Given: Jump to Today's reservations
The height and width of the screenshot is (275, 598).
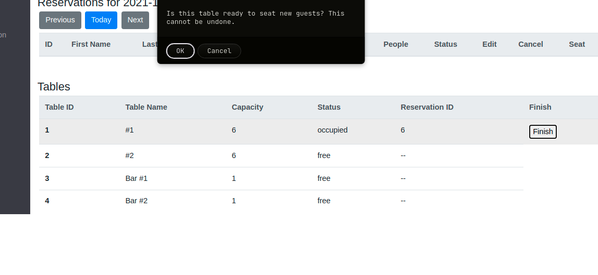Looking at the screenshot, I should point(101,20).
